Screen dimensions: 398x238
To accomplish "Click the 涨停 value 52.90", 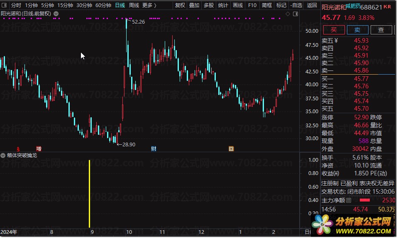I will [361, 117].
